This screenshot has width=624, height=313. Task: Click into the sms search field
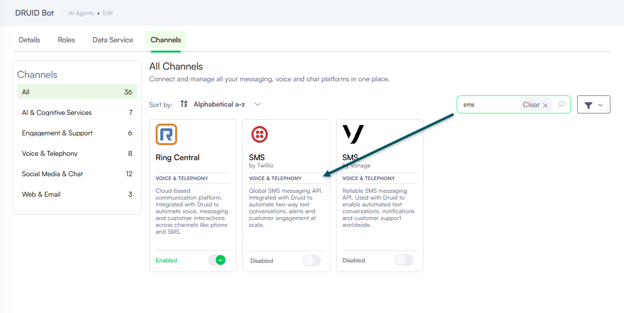tap(488, 105)
